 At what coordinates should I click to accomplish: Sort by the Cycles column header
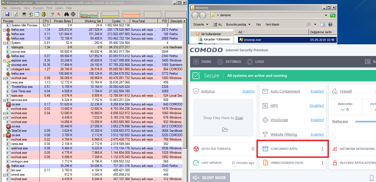(x=116, y=21)
